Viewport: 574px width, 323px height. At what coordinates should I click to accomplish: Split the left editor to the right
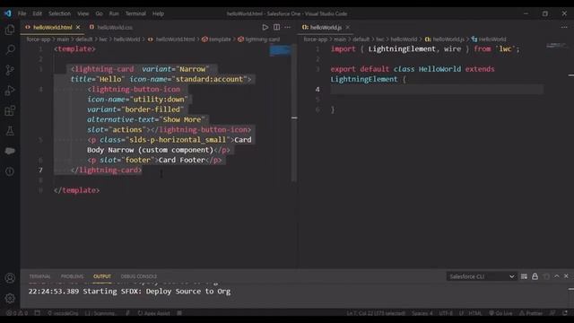(277, 27)
